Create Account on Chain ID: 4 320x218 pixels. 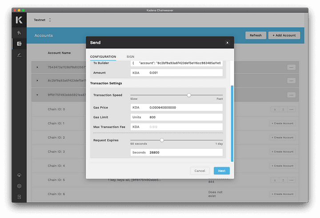pyautogui.click(x=283, y=166)
